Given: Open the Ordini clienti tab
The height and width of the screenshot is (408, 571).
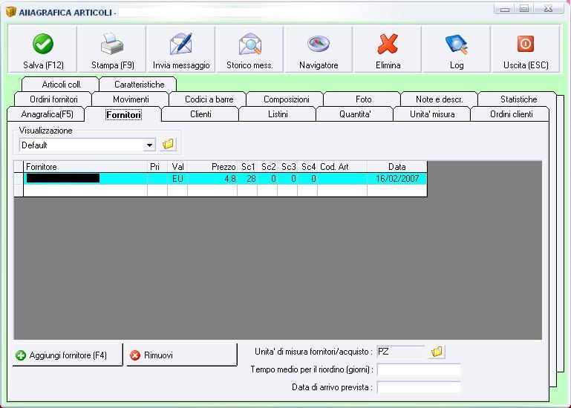Looking at the screenshot, I should coord(512,114).
